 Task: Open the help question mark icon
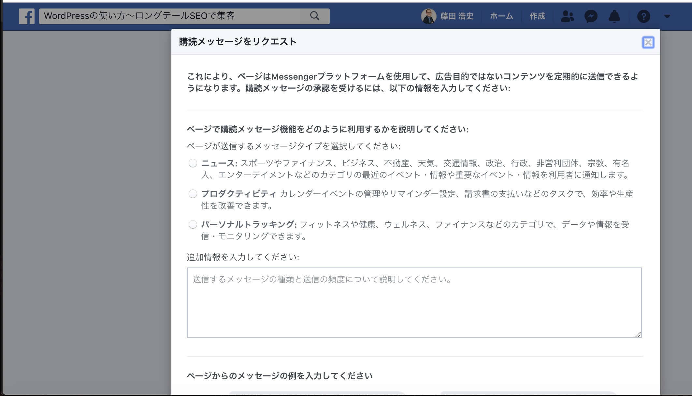tap(643, 16)
